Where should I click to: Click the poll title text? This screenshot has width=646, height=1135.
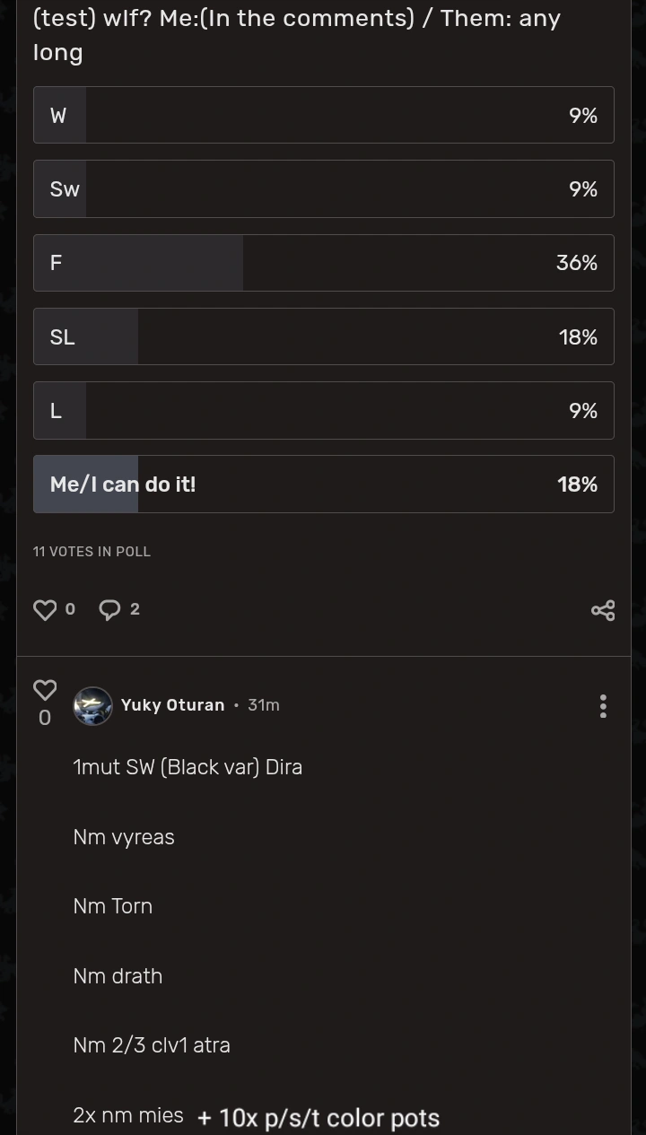click(296, 34)
